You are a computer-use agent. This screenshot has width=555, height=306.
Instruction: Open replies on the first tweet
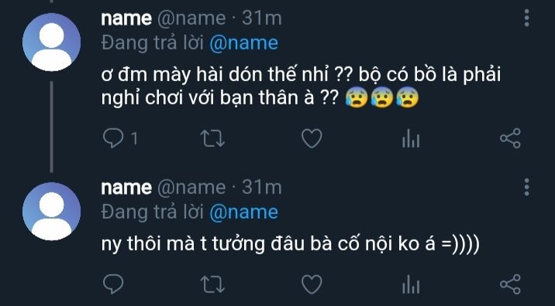113,138
